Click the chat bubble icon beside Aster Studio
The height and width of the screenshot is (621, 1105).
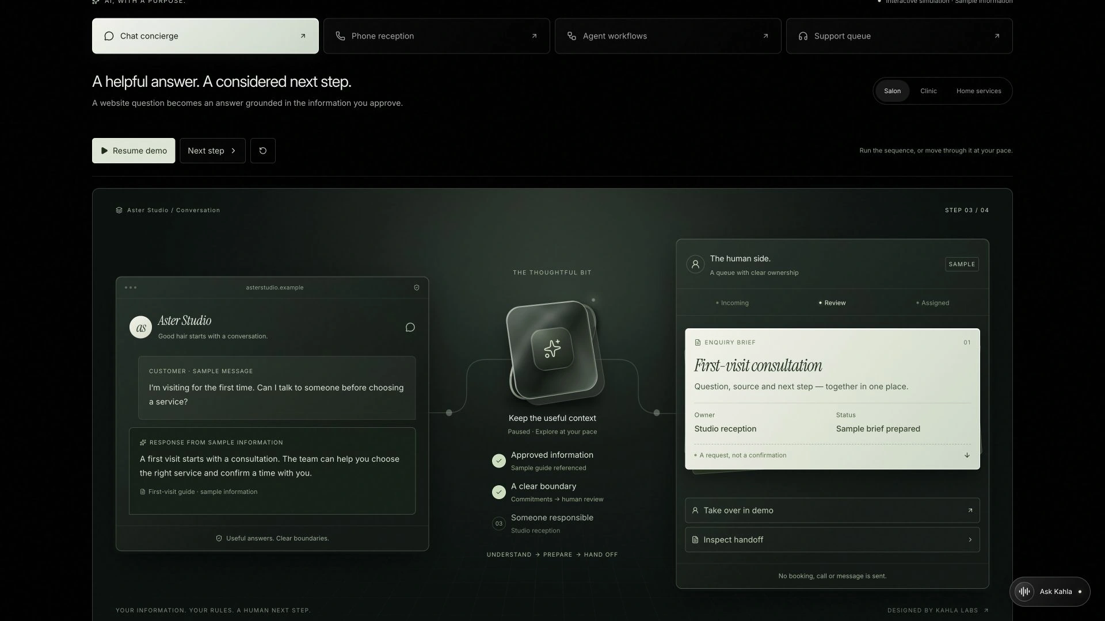(x=410, y=327)
